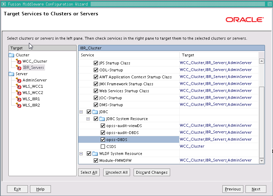Click the Exit button

[17, 189]
